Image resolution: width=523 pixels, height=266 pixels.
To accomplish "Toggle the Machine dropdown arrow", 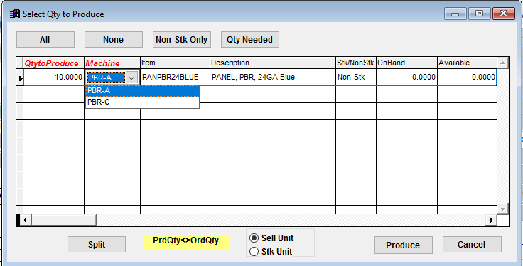I will point(131,78).
